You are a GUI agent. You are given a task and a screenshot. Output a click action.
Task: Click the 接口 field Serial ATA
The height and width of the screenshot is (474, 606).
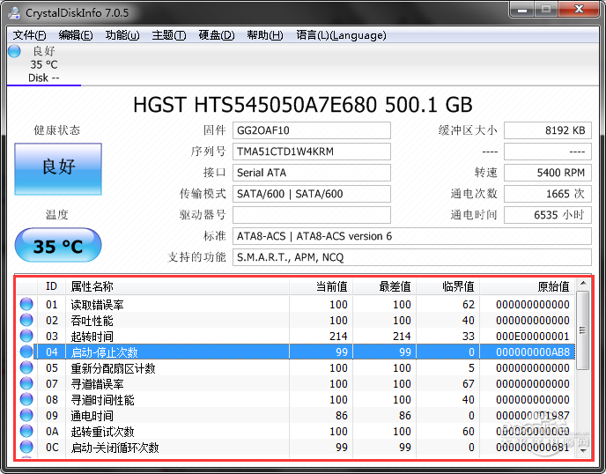tap(312, 173)
